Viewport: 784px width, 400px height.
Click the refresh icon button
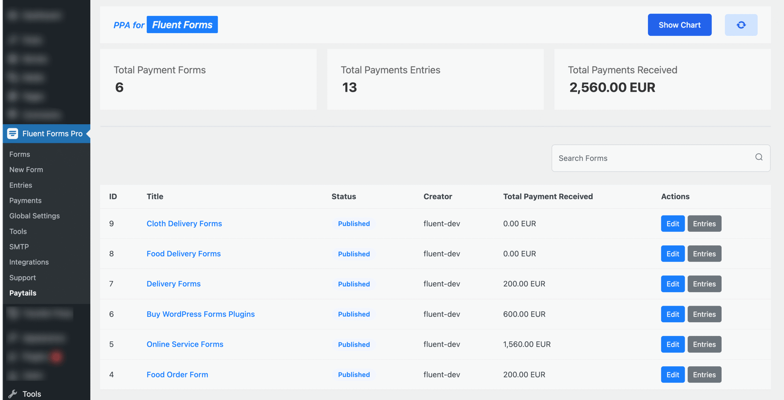click(741, 25)
